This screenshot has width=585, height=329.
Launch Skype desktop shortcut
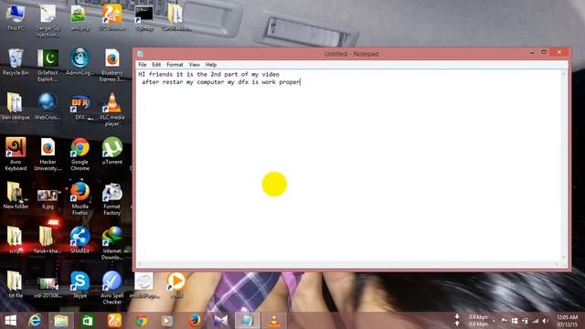[80, 284]
